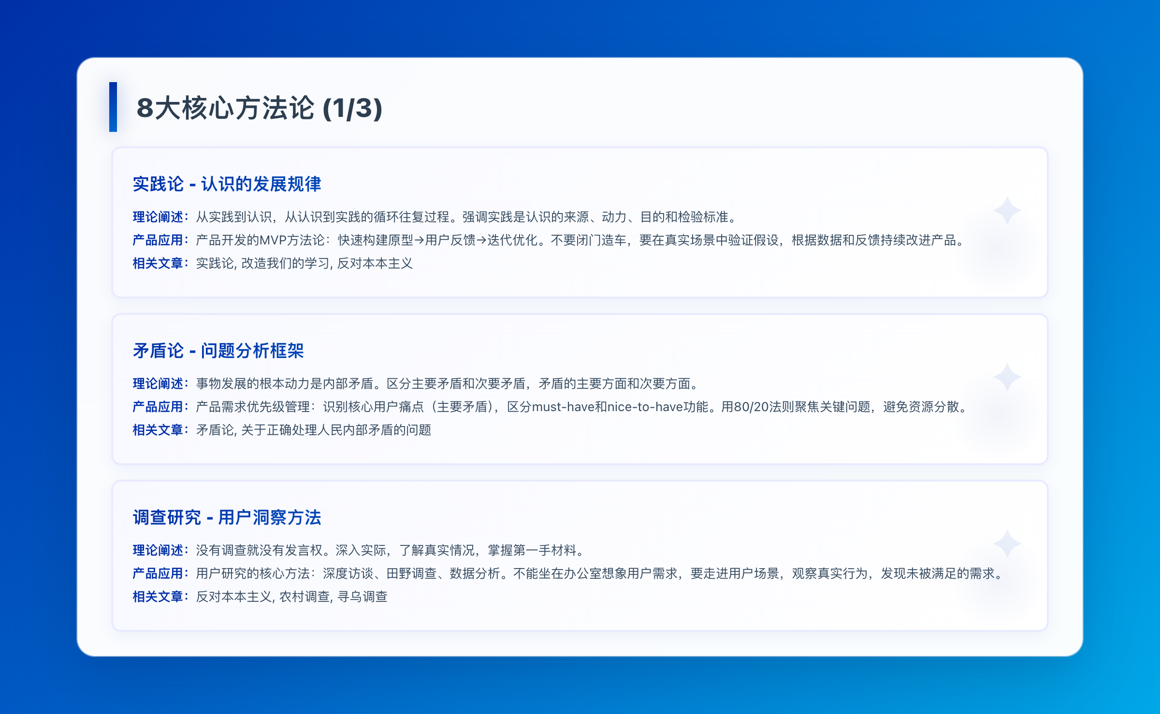The image size is (1160, 714).
Task: Select the 矛盾论 - 问题分析框架 heading
Action: point(218,351)
